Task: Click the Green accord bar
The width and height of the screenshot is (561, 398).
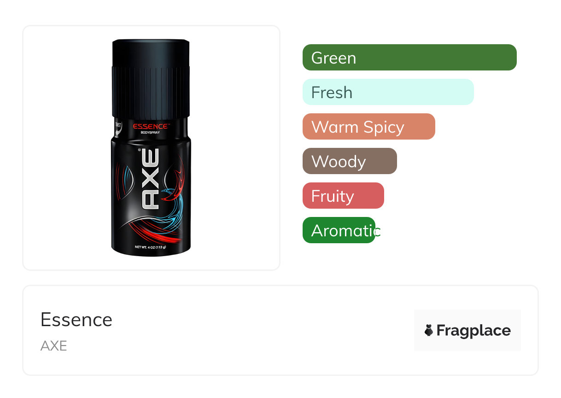Action: coord(409,58)
